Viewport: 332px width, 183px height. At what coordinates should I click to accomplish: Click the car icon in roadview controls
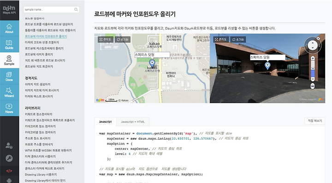click(313, 86)
